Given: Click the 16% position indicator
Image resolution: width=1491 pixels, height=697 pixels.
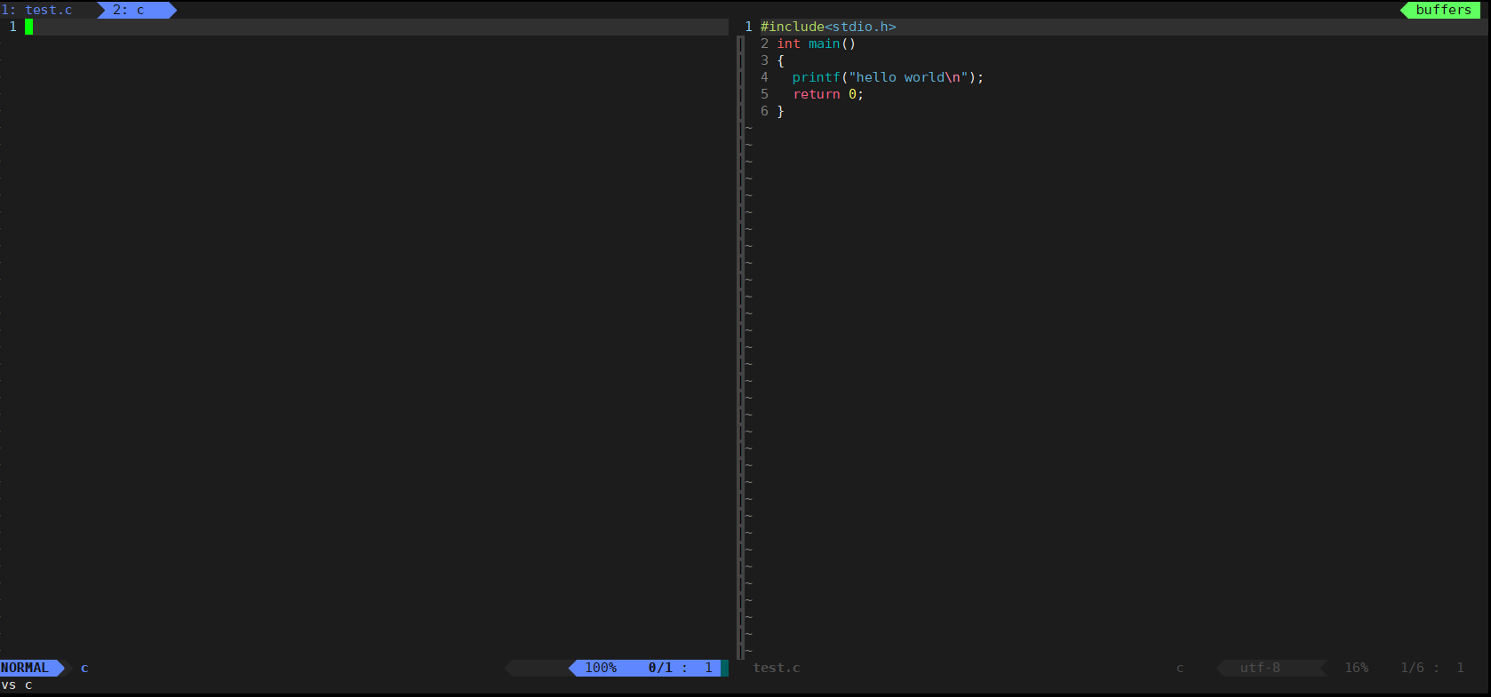Looking at the screenshot, I should pyautogui.click(x=1356, y=668).
